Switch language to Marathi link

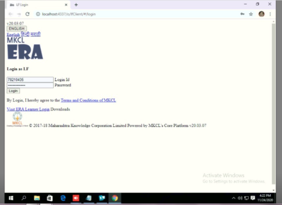[35, 34]
